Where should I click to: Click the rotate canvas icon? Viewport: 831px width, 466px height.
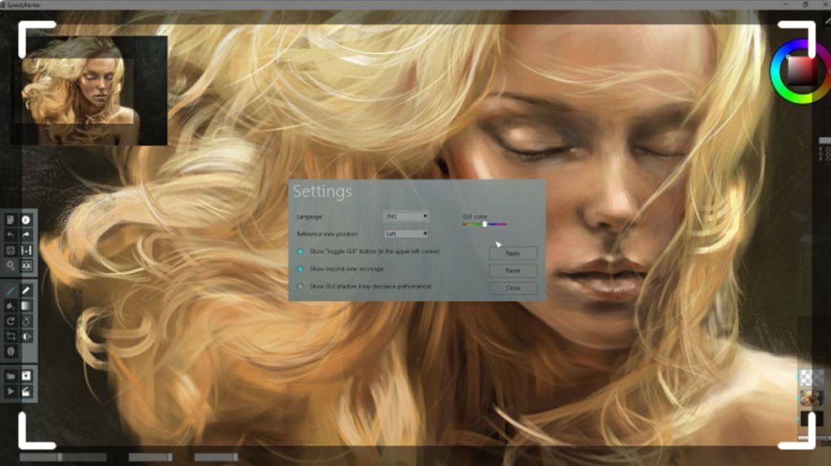[10, 321]
